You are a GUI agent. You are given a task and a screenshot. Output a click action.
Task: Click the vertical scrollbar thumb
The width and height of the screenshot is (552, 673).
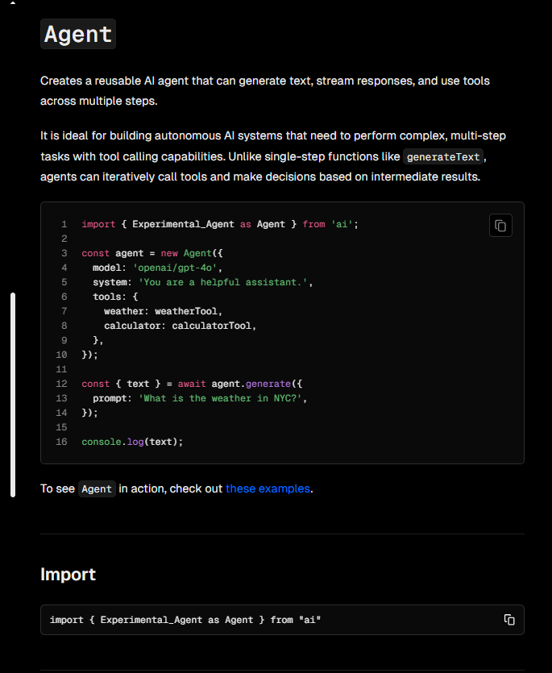[12, 395]
